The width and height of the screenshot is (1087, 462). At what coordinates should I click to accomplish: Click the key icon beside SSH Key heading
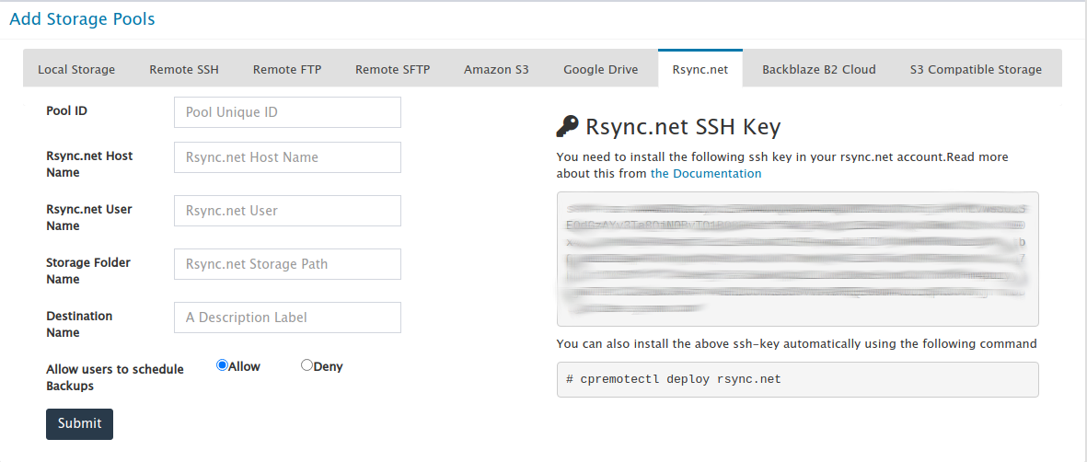pyautogui.click(x=567, y=127)
